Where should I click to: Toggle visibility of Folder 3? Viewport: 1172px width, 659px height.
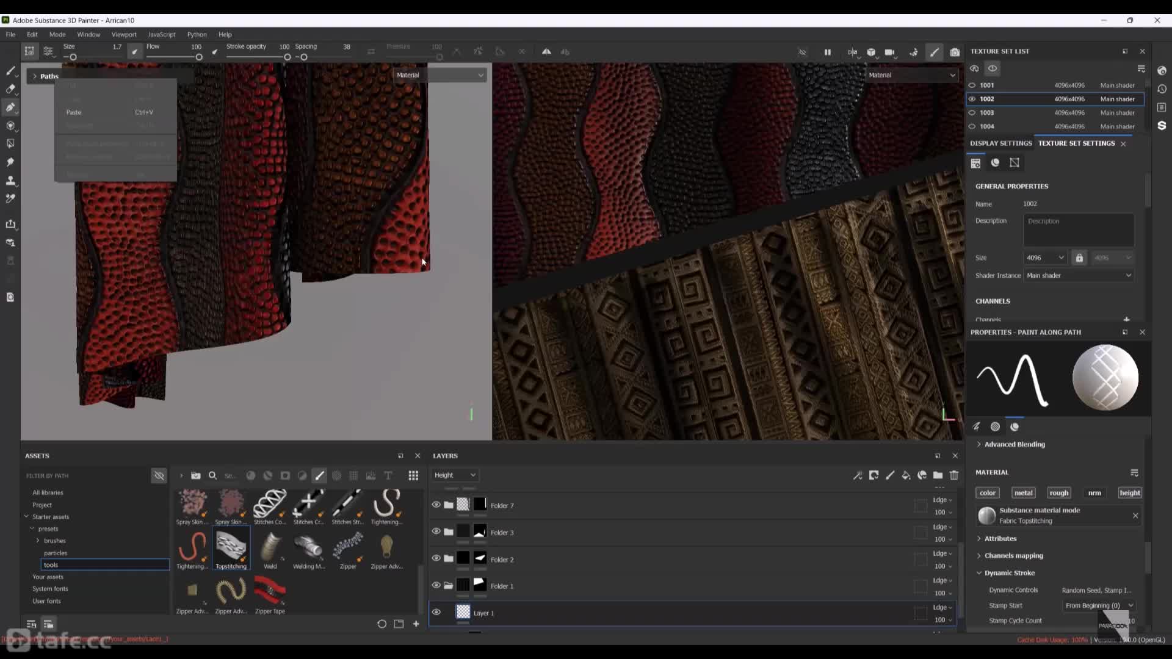pyautogui.click(x=436, y=531)
